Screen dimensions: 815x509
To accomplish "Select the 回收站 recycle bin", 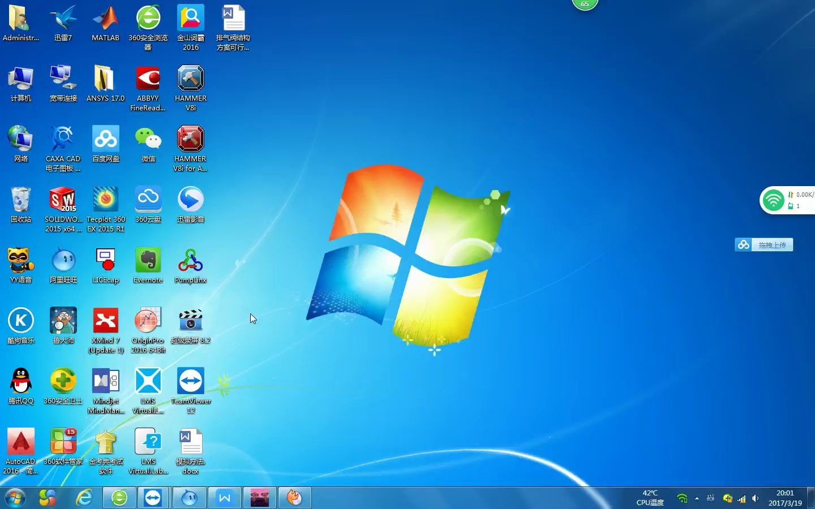I will (x=21, y=205).
